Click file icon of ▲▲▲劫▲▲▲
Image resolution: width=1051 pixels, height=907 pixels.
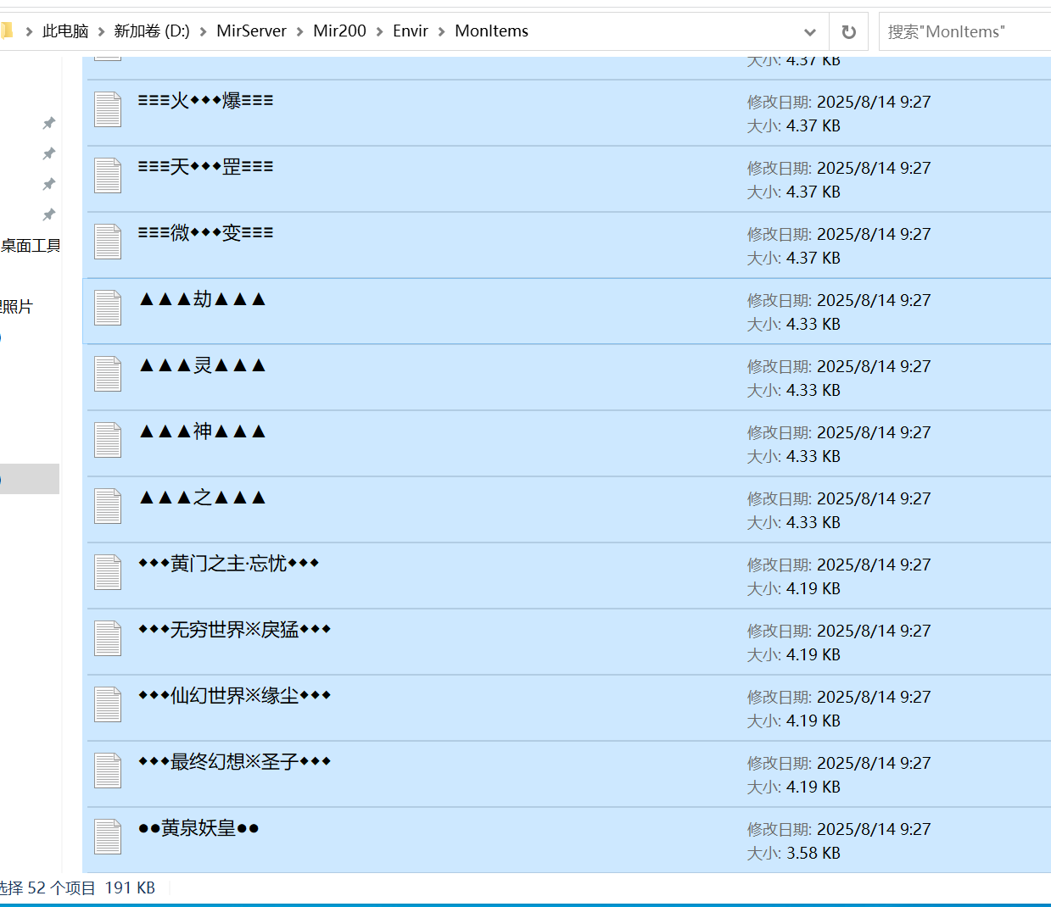pyautogui.click(x=108, y=308)
